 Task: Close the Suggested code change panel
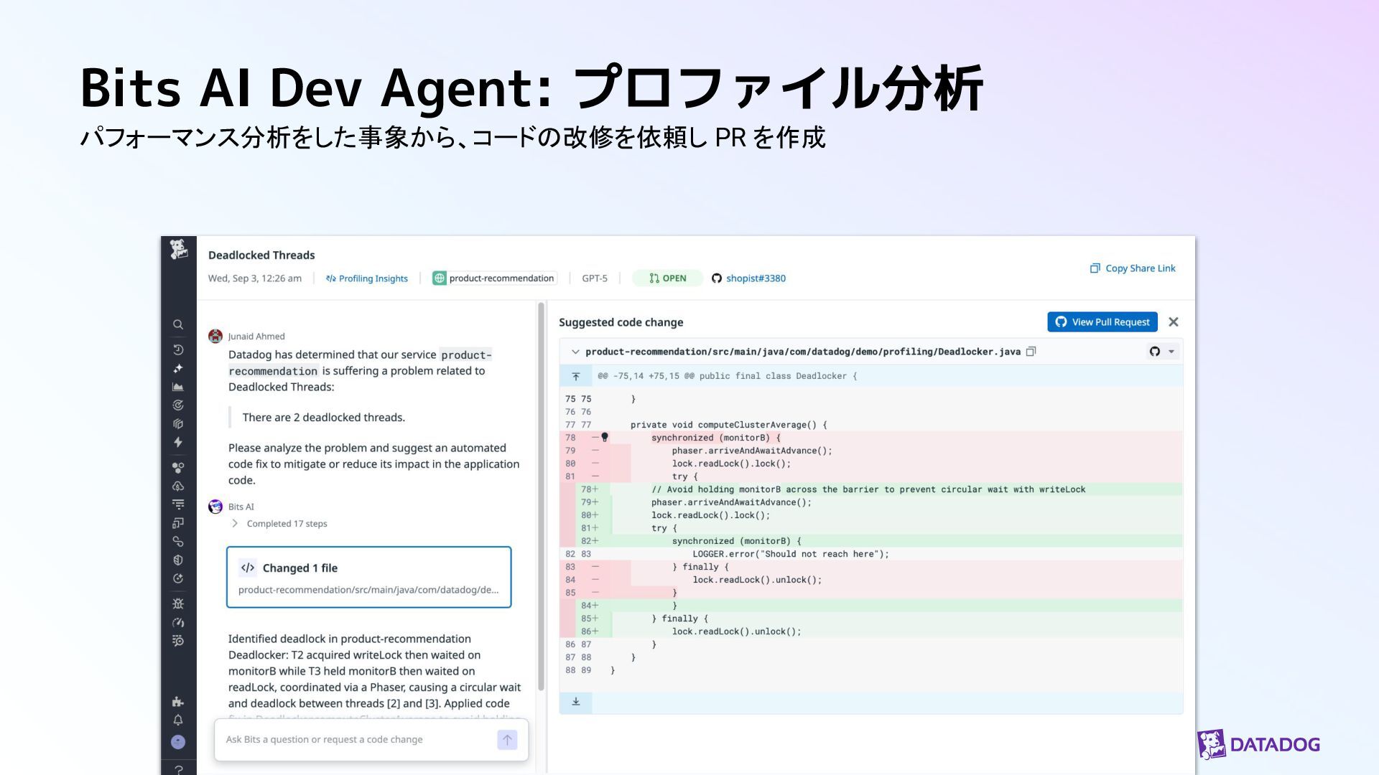tap(1174, 322)
